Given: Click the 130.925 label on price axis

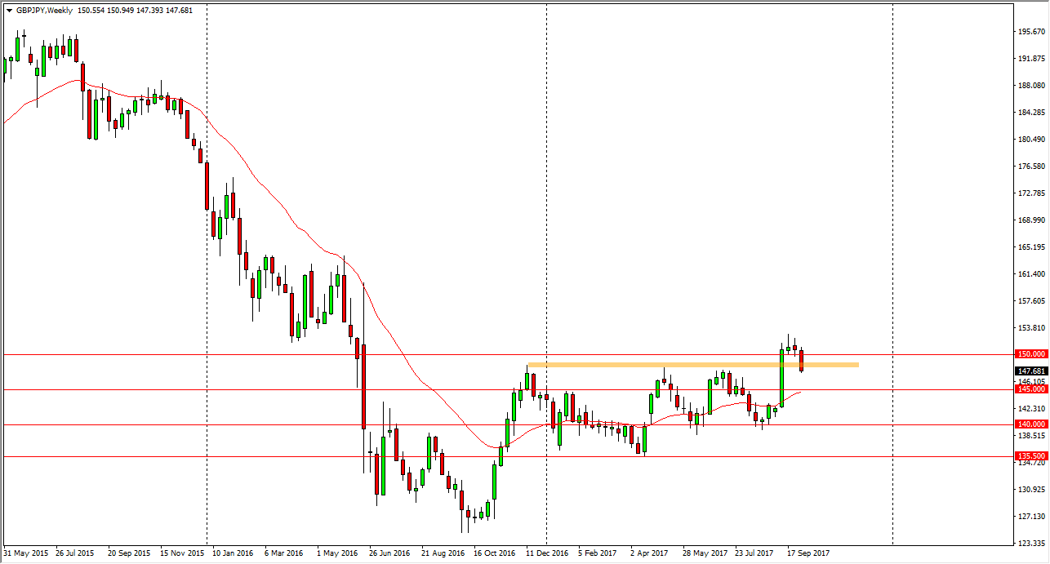Looking at the screenshot, I should pyautogui.click(x=1032, y=490).
